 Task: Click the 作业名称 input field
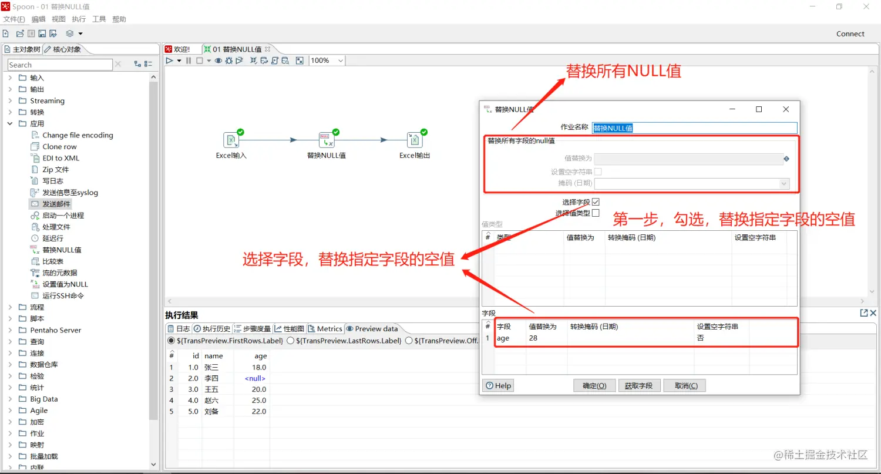point(695,127)
